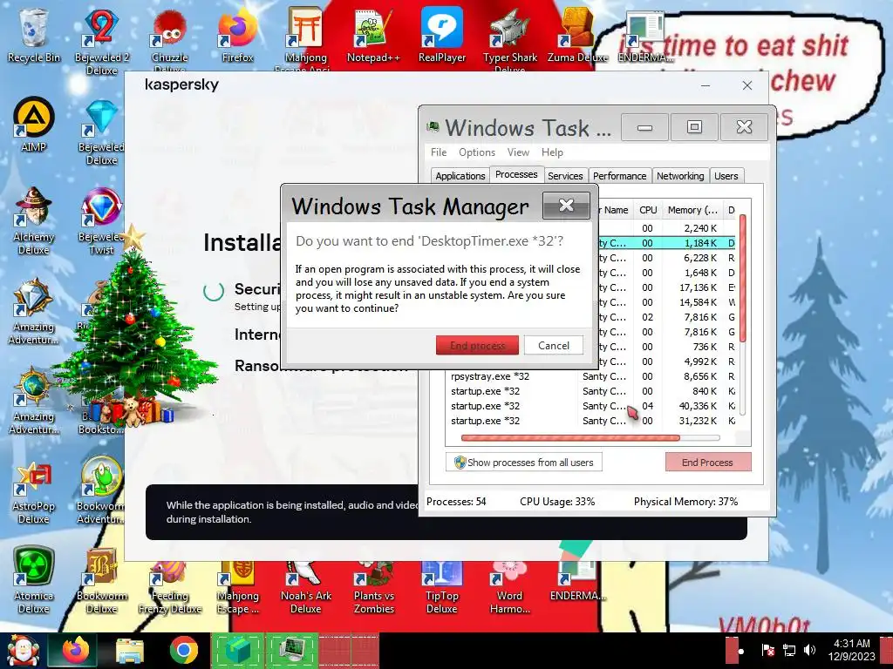This screenshot has height=669, width=893.
Task: Close the confirmation dialog with X
Action: pos(566,206)
